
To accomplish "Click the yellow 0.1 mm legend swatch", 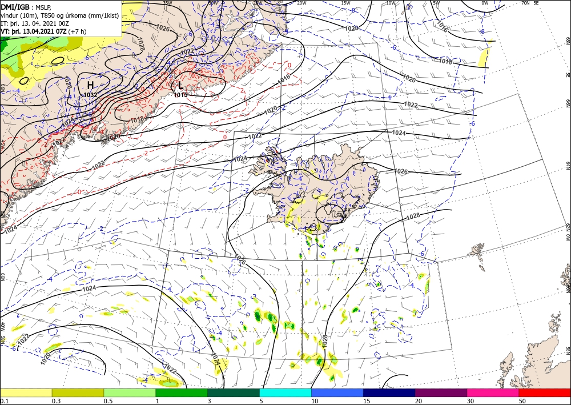I will coord(26,392).
